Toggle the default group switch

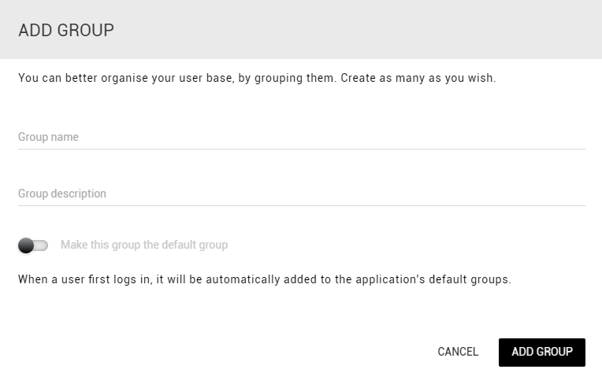click(33, 246)
